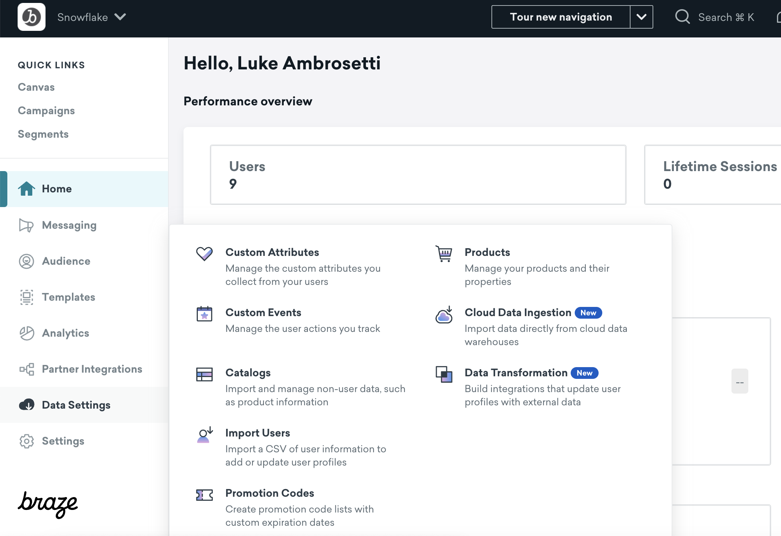Choose Catalogs from the flyout menu
781x536 pixels.
248,373
